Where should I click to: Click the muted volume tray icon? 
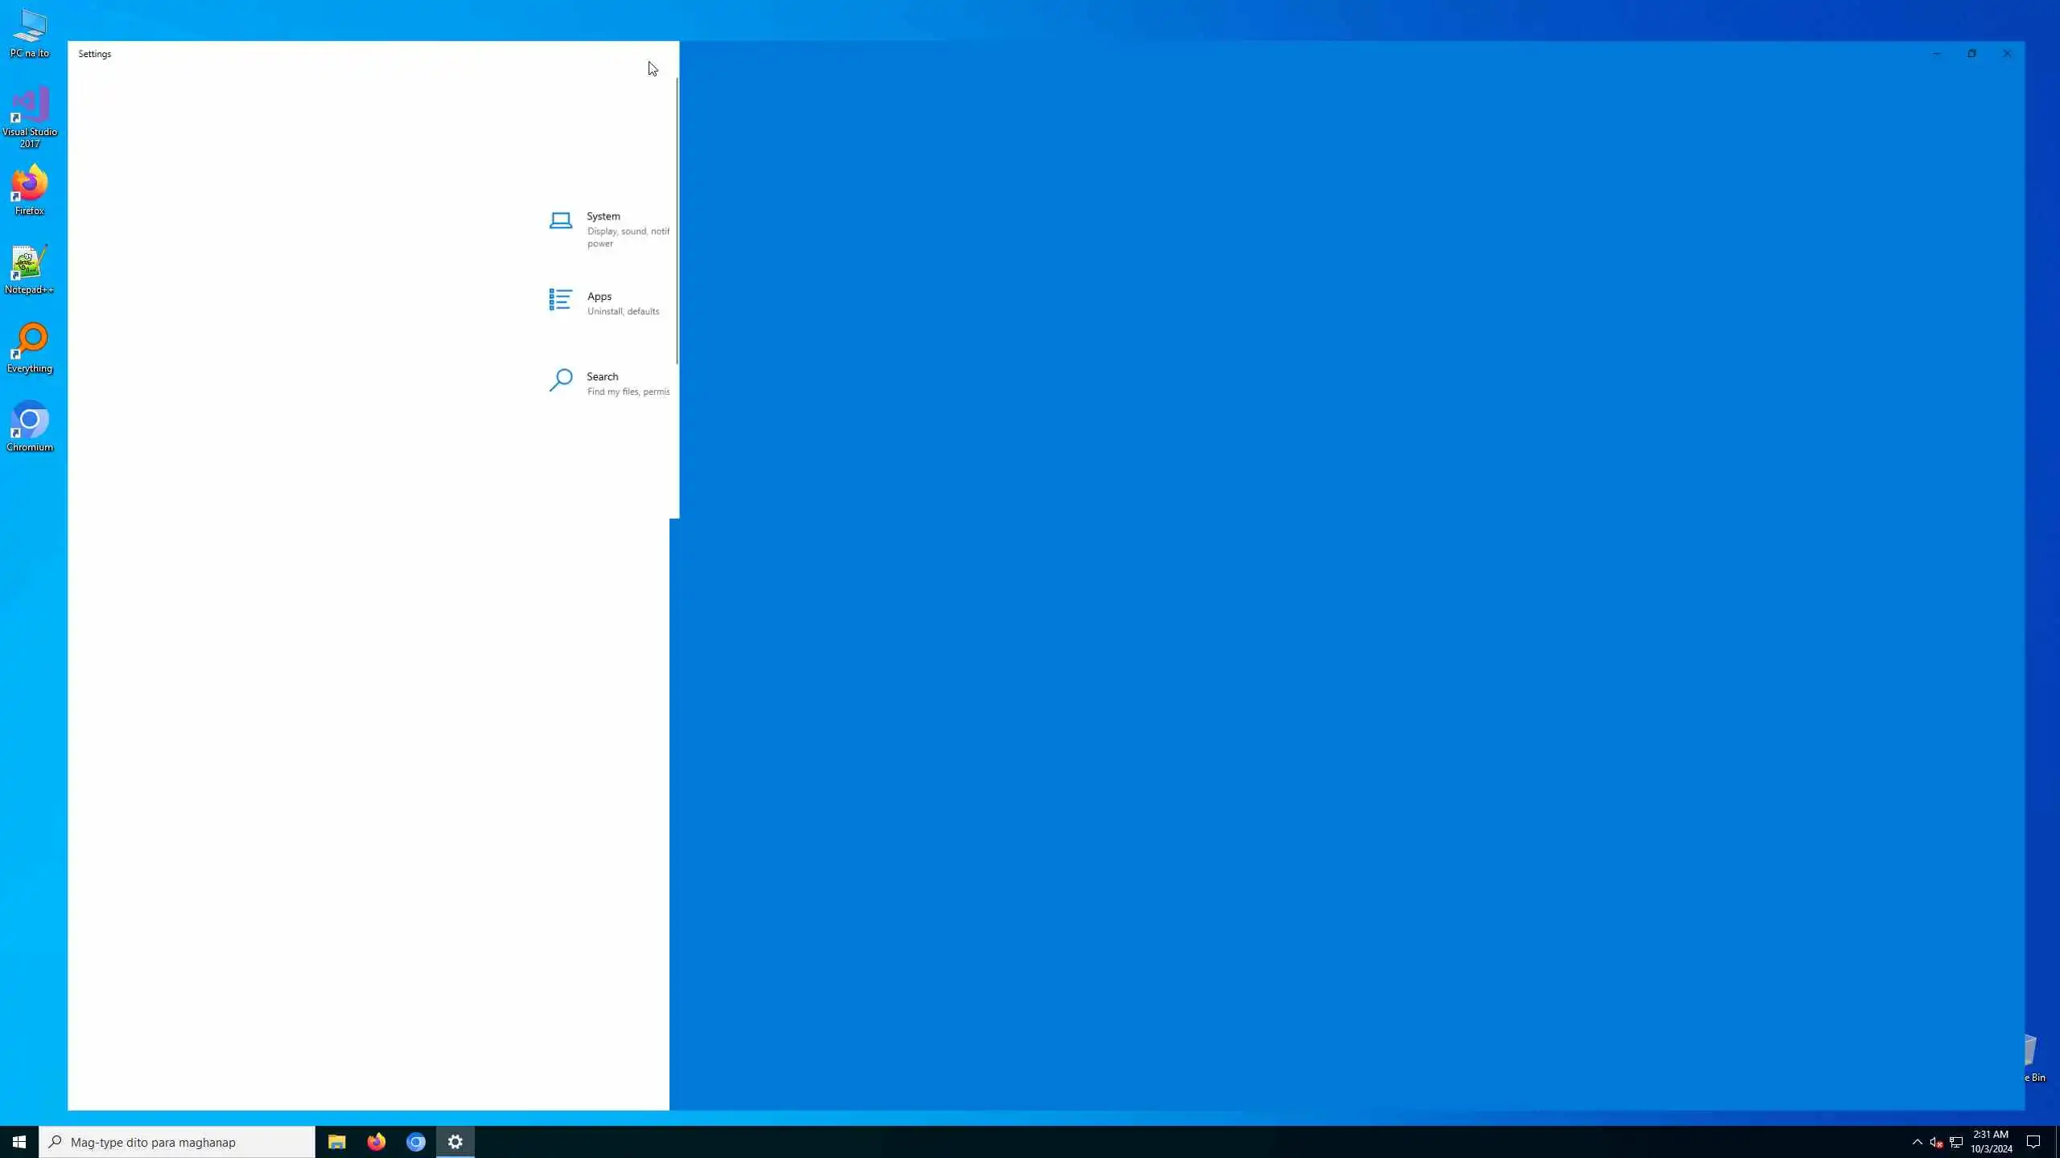[x=1936, y=1142]
